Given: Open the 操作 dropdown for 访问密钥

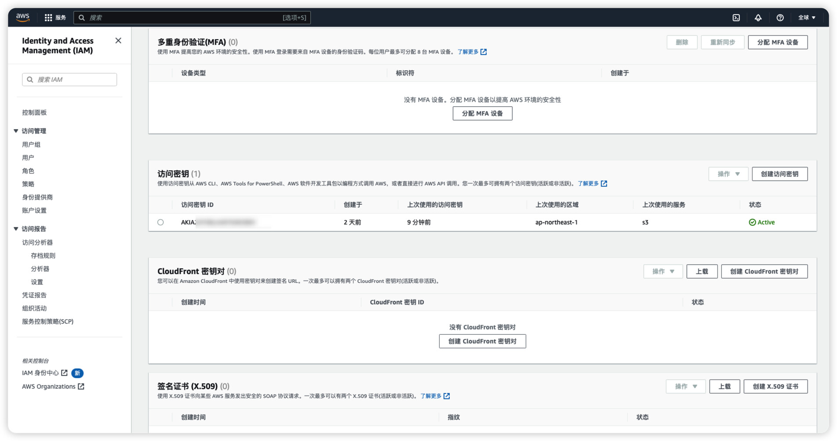Looking at the screenshot, I should (x=728, y=174).
